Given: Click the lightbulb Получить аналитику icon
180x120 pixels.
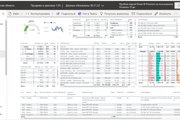Looking at the screenshot, I should [x=101, y=14].
